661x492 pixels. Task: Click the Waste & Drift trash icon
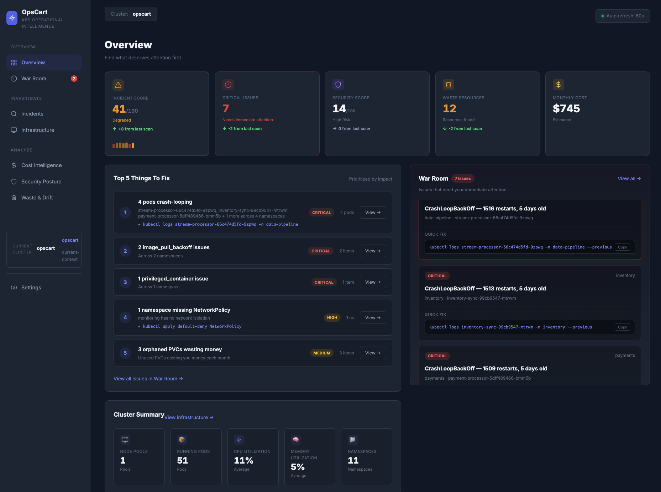14,198
